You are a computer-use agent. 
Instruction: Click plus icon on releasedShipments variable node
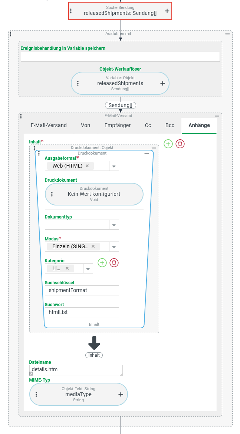click(x=162, y=83)
